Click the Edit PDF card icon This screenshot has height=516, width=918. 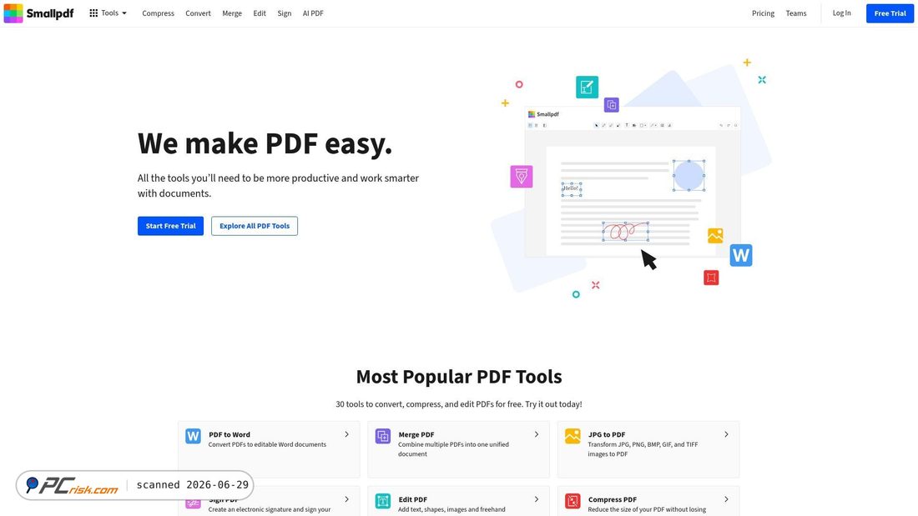pyautogui.click(x=383, y=501)
